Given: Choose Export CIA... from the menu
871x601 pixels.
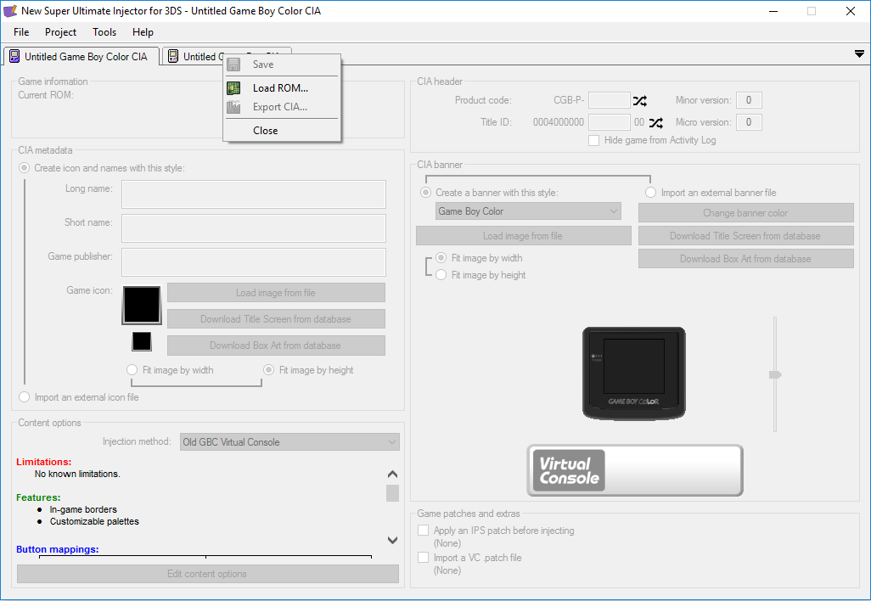Looking at the screenshot, I should pyautogui.click(x=282, y=107).
